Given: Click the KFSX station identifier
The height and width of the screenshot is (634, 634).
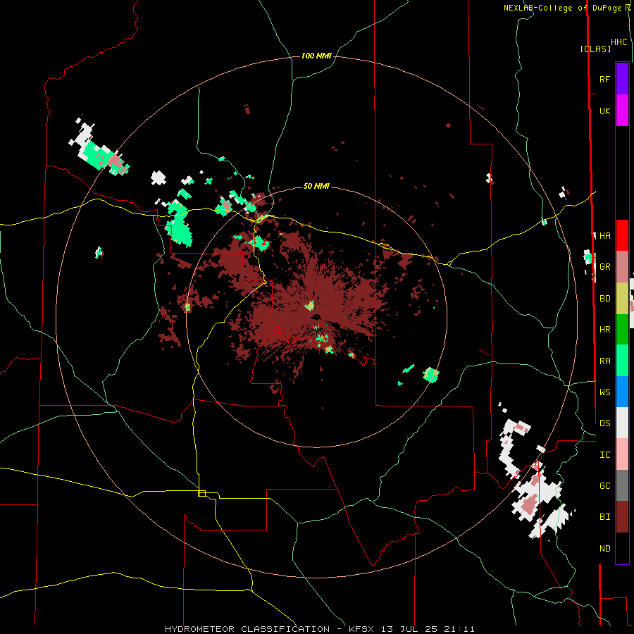Looking at the screenshot, I should (362, 629).
